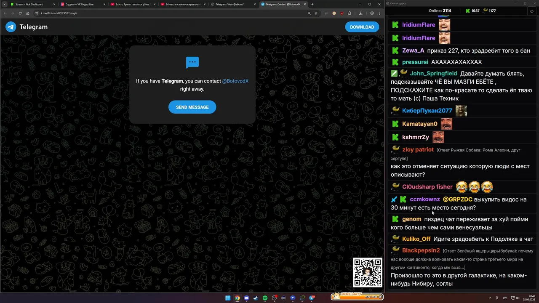Click username pressurei in chat
Image resolution: width=539 pixels, height=303 pixels.
[415, 62]
